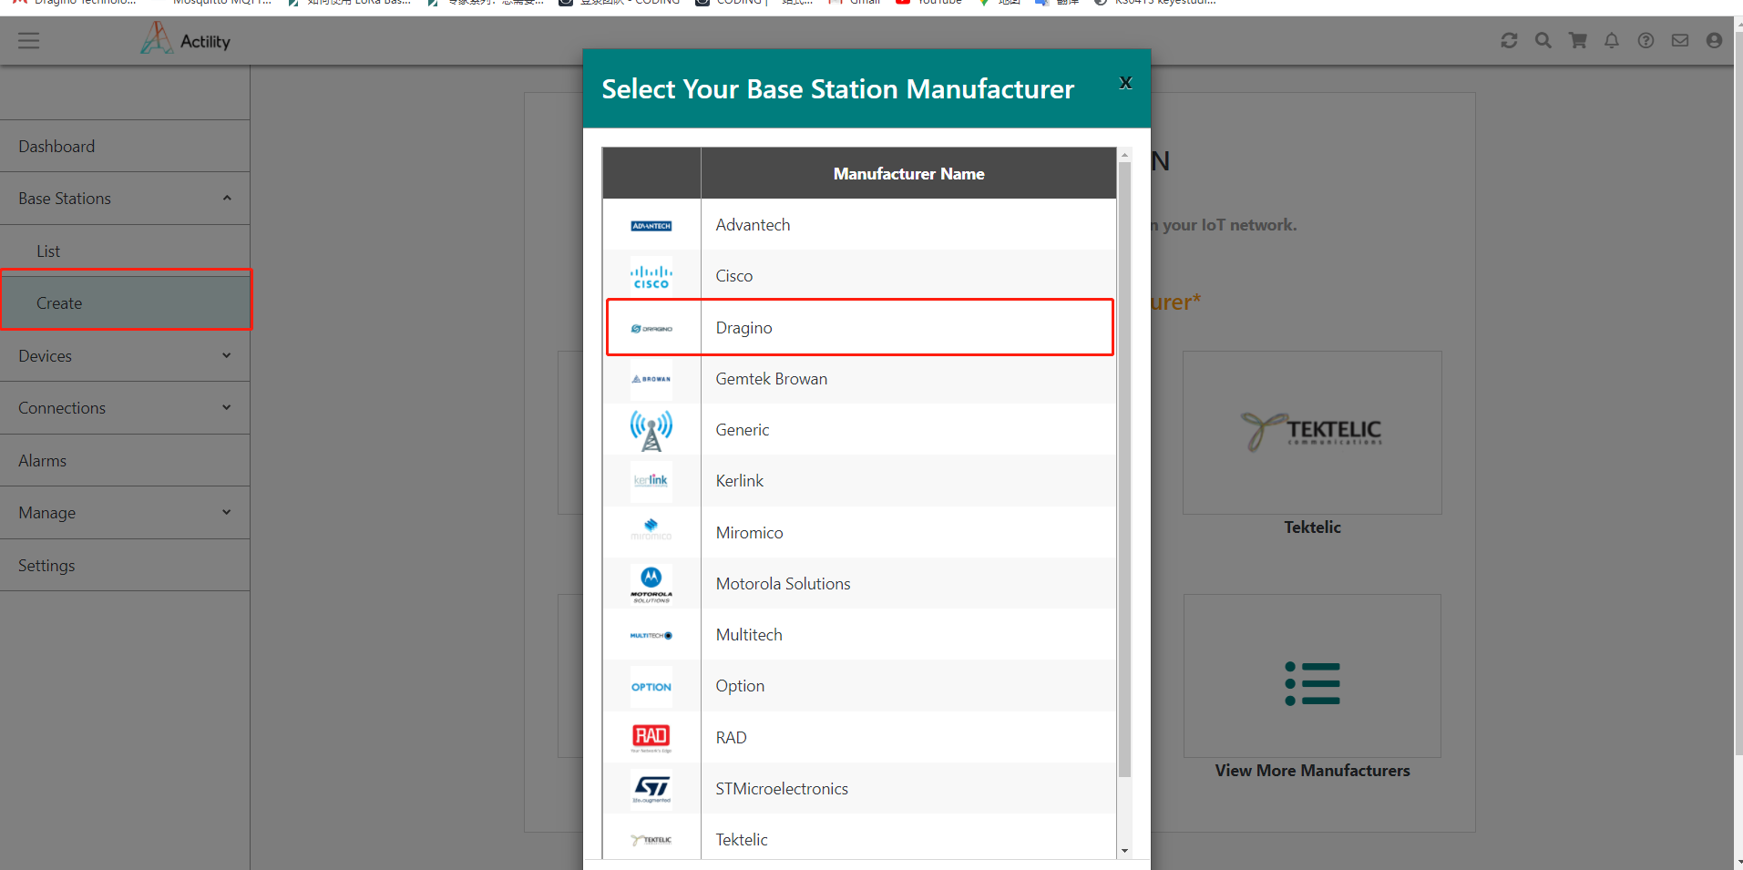This screenshot has width=1743, height=870.
Task: Click the Multitech logo icon
Action: pyautogui.click(x=651, y=635)
